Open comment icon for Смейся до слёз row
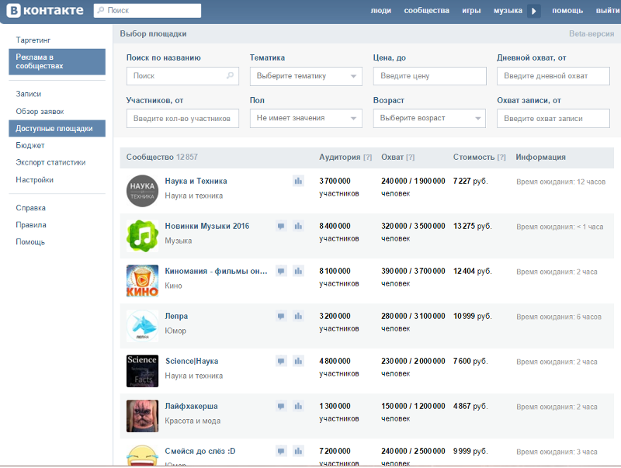Image resolution: width=621 pixels, height=468 pixels. (281, 451)
